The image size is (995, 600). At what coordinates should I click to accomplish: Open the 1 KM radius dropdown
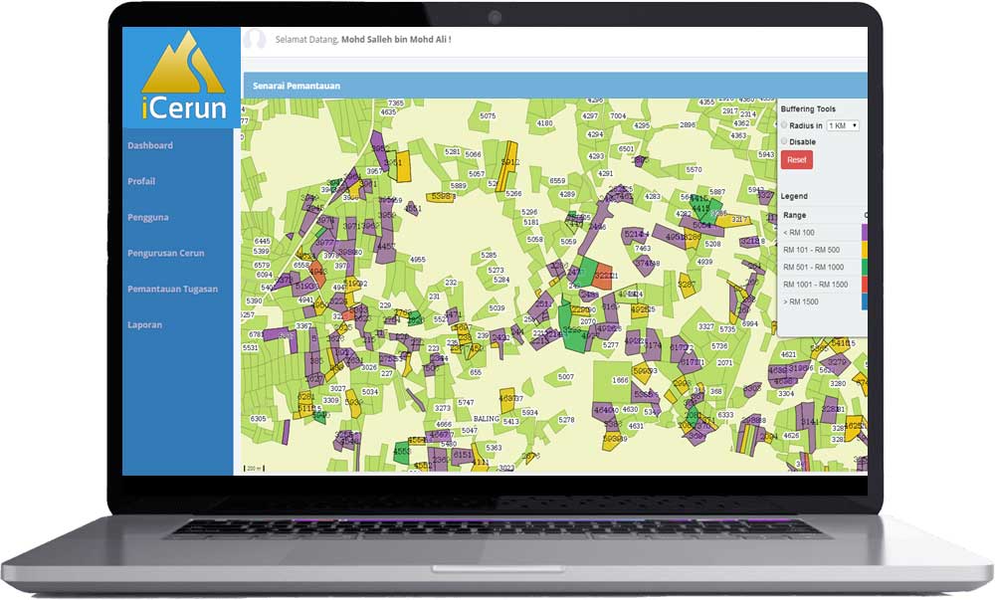(x=843, y=125)
